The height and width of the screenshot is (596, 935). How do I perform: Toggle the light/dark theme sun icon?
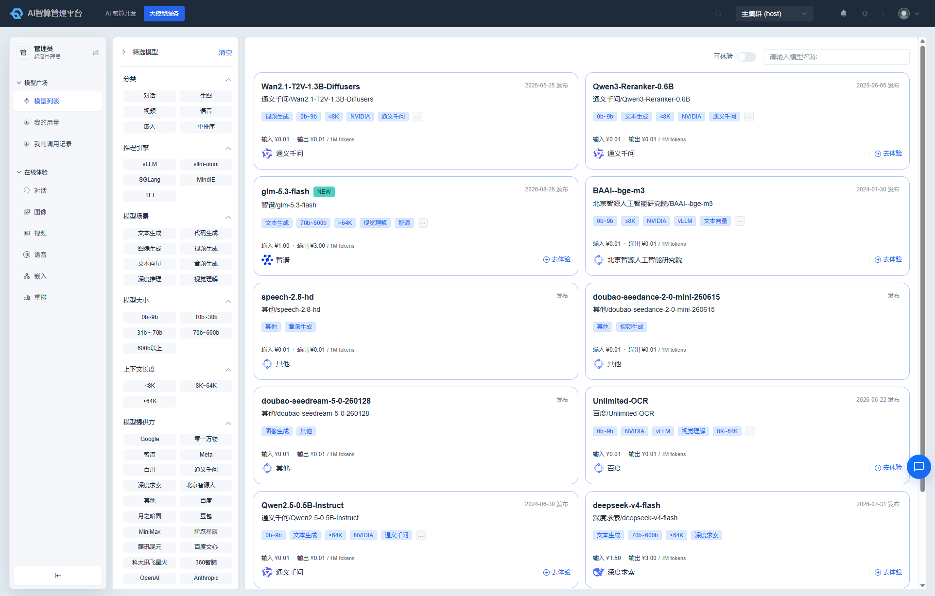pyautogui.click(x=865, y=14)
